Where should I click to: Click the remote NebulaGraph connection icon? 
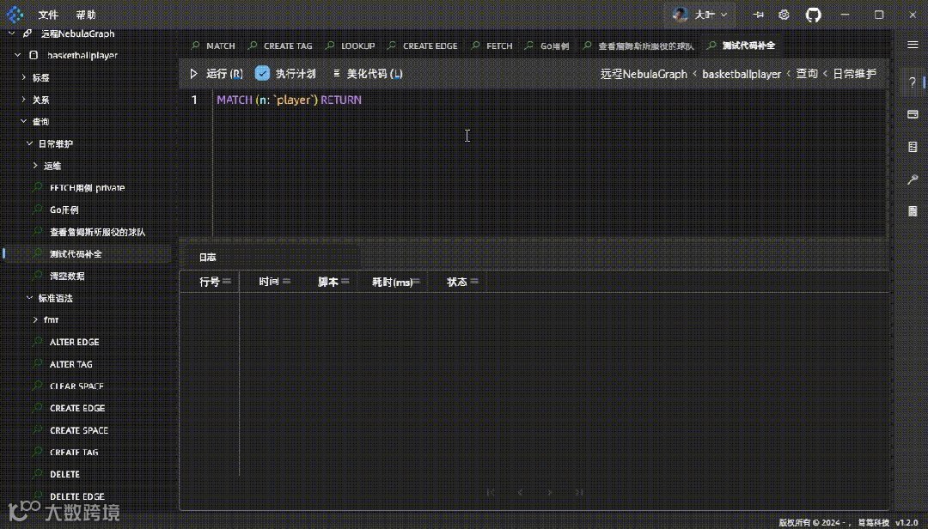[27, 33]
